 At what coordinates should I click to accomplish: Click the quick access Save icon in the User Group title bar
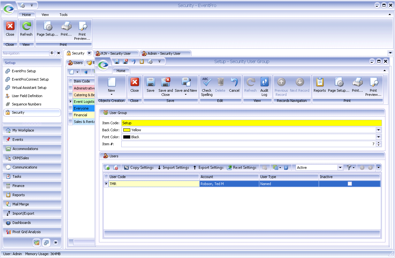pyautogui.click(x=117, y=61)
